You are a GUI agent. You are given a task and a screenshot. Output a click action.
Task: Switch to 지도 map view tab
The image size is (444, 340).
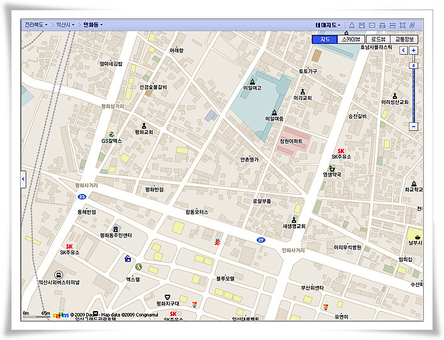(325, 40)
